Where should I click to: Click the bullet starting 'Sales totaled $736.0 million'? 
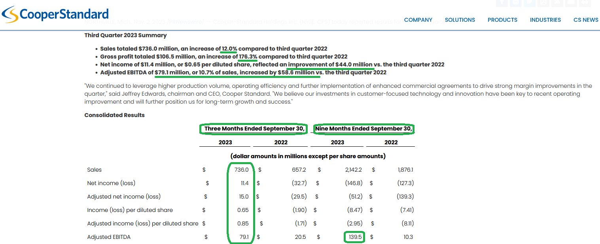[214, 49]
